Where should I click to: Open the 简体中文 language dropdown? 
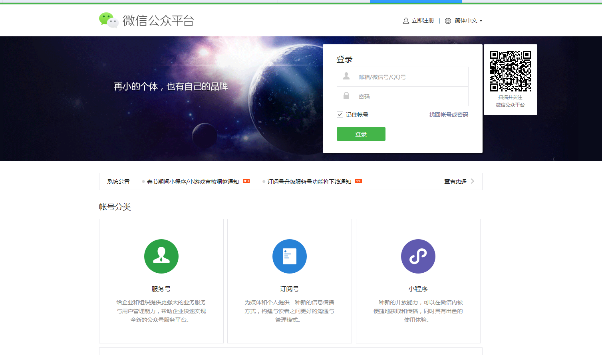click(468, 21)
